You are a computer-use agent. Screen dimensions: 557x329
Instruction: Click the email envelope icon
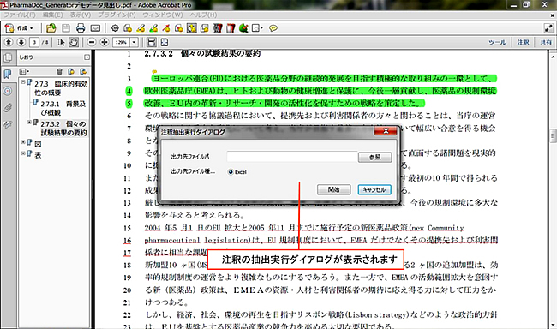(95, 28)
